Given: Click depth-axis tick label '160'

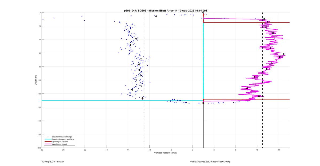Looking at the screenshot, I should (39, 121).
